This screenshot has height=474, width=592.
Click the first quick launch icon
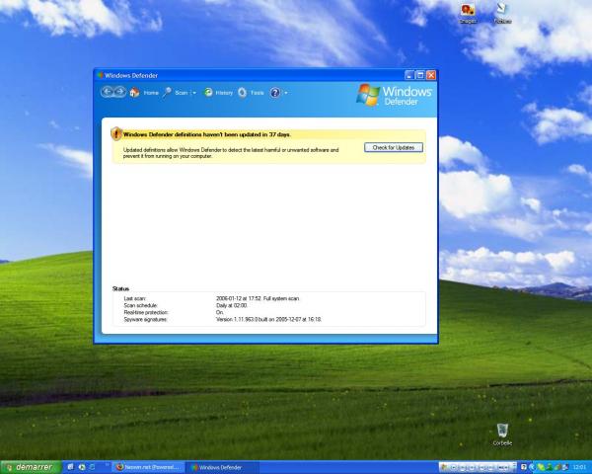[x=70, y=467]
